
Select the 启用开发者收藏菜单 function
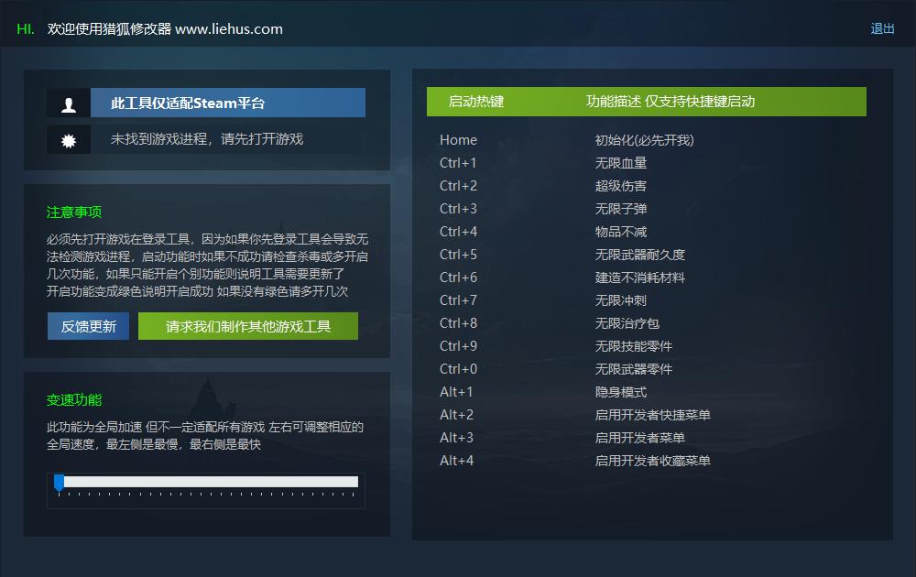coord(652,461)
